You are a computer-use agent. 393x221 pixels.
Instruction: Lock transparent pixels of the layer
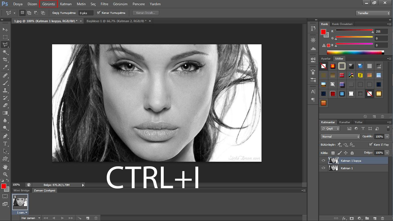[x=333, y=153]
